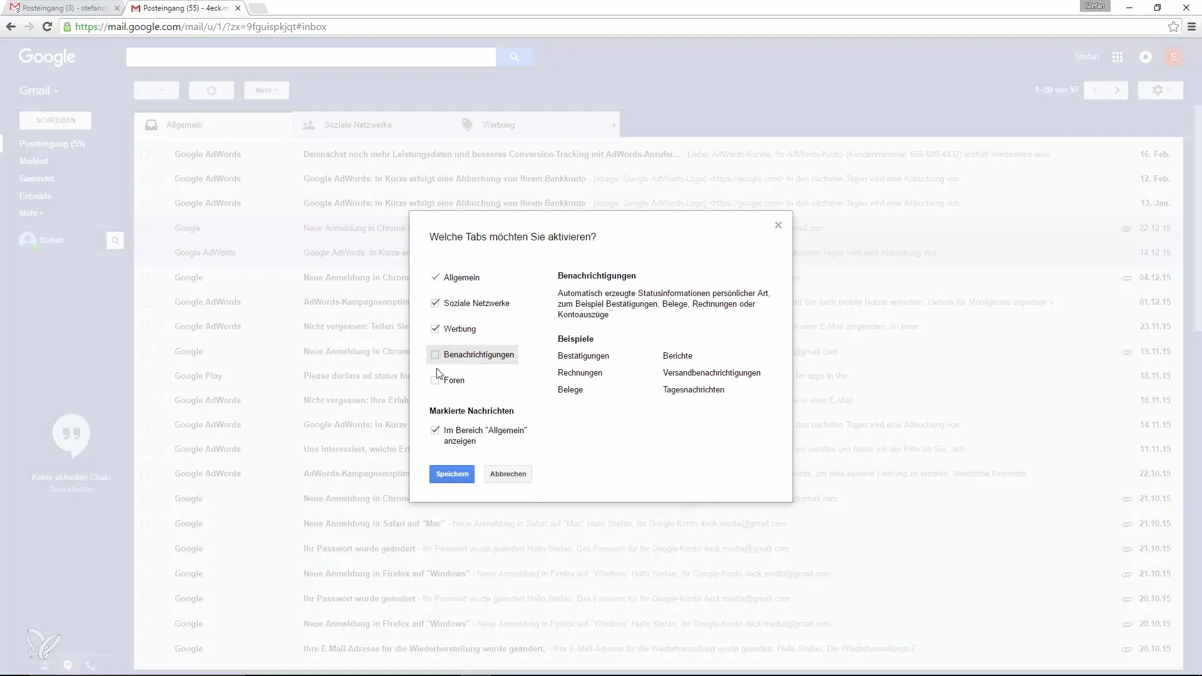Screen dimensions: 1202x676
Task: Switch to the Werbung inbox tab
Action: point(529,125)
